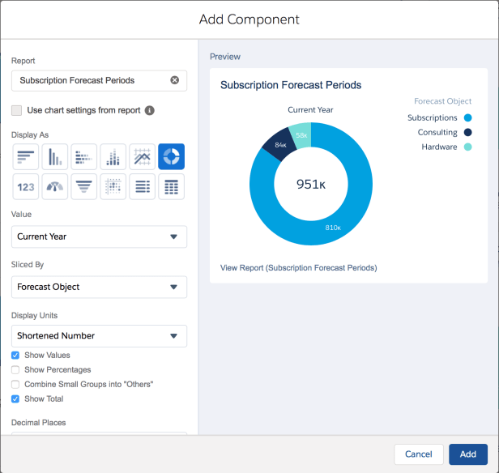Select the scatter plot display type
The width and height of the screenshot is (499, 473).
point(113,186)
